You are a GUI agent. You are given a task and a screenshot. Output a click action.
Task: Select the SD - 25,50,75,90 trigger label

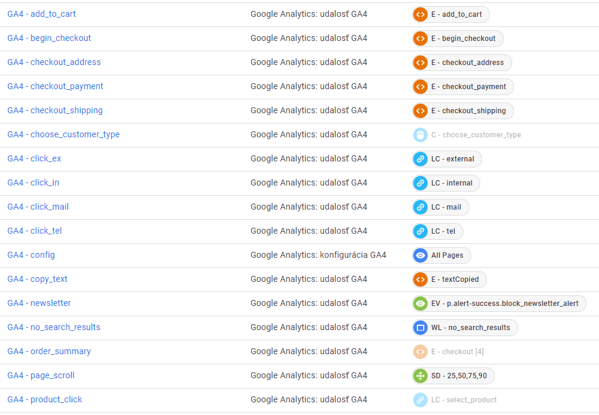point(459,376)
